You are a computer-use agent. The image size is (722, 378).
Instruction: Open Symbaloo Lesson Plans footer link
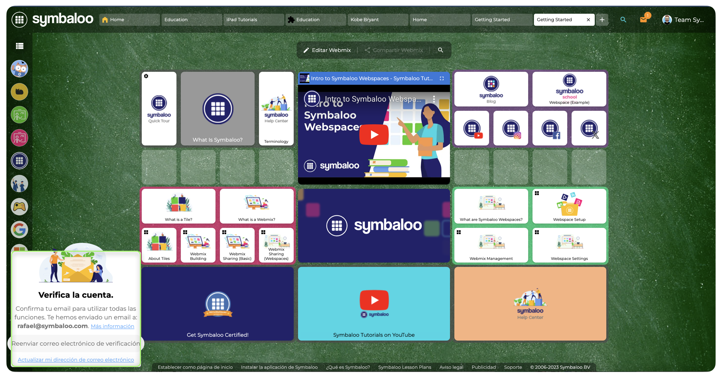point(405,367)
